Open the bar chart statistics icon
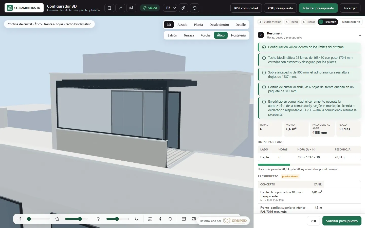The height and width of the screenshot is (228, 365). [x=131, y=8]
